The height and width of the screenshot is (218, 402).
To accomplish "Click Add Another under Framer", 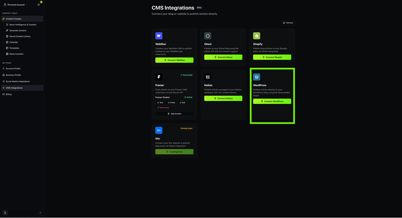I will pos(174,114).
